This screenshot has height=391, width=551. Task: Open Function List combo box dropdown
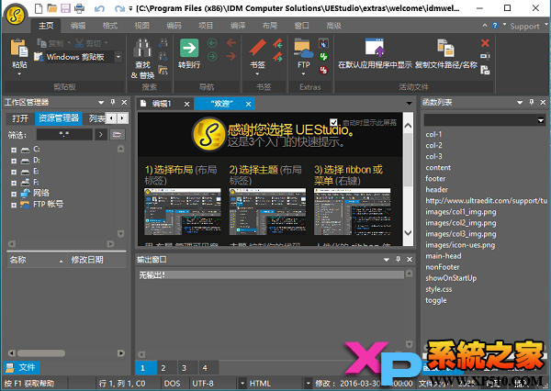541,120
